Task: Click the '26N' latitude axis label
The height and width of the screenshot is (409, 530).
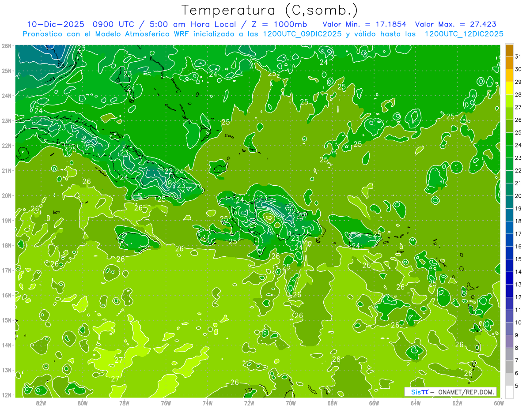Action: pyautogui.click(x=7, y=46)
